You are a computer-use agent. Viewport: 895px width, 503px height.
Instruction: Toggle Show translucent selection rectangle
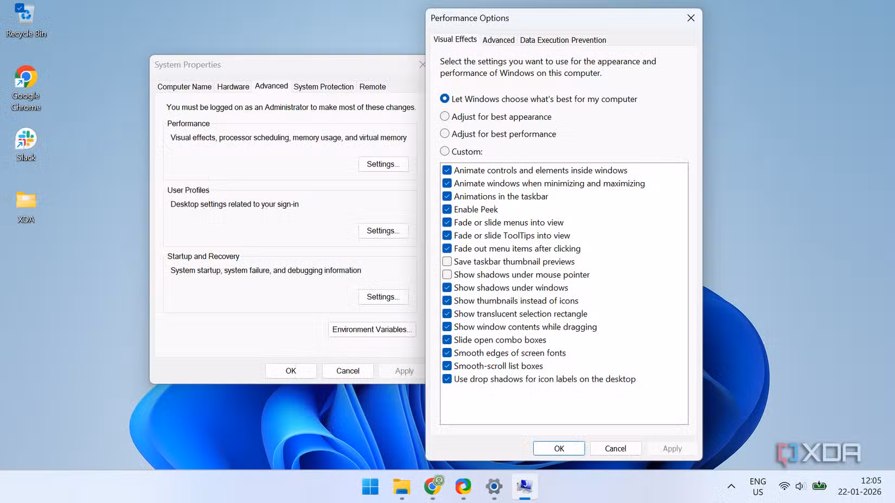[447, 313]
